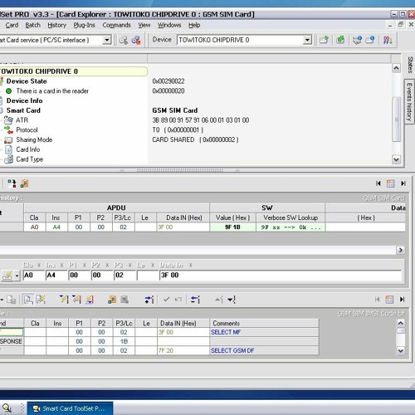Select 'There is a card in the reader'
The image size is (415, 415).
[52, 91]
